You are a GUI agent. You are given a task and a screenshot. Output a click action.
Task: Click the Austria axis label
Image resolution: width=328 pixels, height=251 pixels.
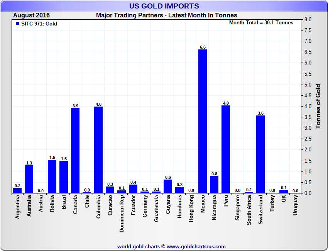point(41,203)
